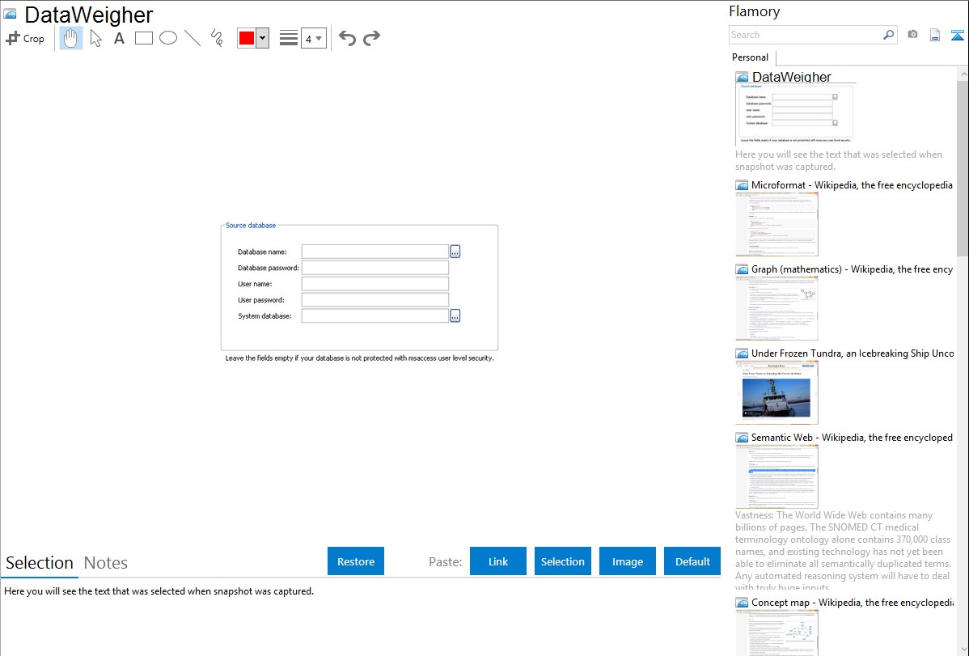Click the Restore button
Image resolution: width=969 pixels, height=656 pixels.
356,561
